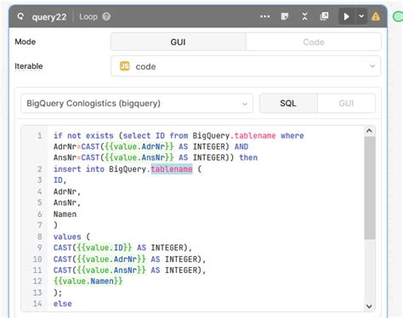
Task: Switch Mode to GUI
Action: 179,42
